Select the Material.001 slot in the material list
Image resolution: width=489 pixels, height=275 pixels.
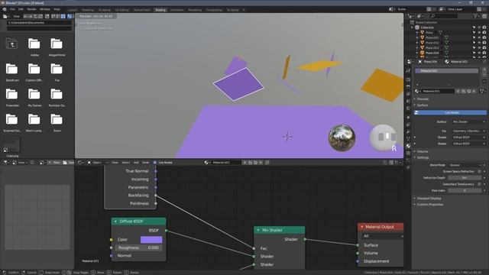[x=446, y=71]
